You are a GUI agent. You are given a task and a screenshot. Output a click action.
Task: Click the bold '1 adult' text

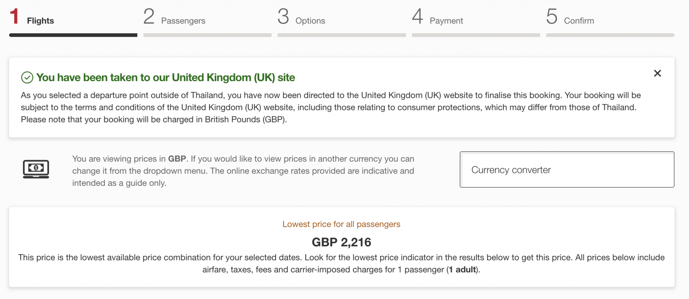[x=462, y=270]
